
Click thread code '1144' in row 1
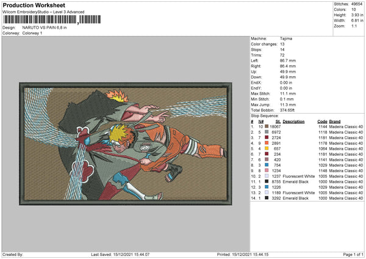(x=323, y=126)
